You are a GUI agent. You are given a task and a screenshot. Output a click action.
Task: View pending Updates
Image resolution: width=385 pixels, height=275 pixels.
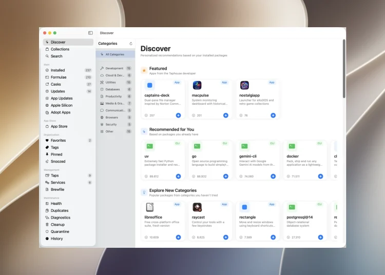click(68, 91)
